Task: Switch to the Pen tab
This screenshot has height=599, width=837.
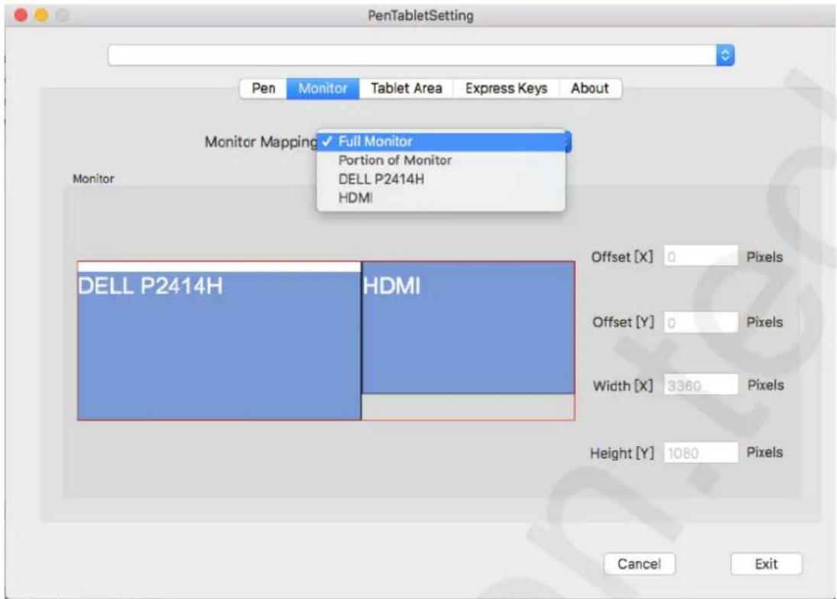Action: (x=263, y=88)
